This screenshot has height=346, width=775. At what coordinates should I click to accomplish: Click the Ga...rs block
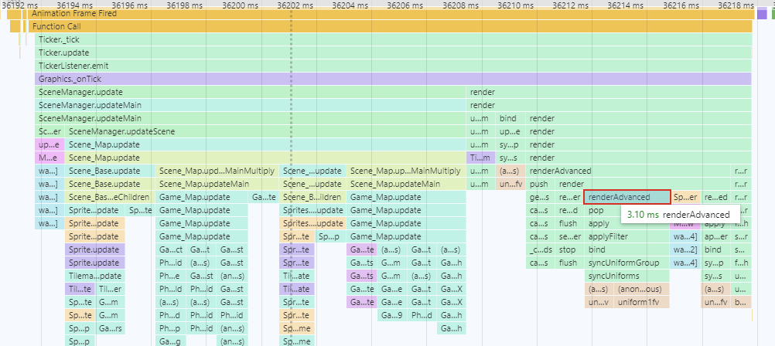coord(111,328)
